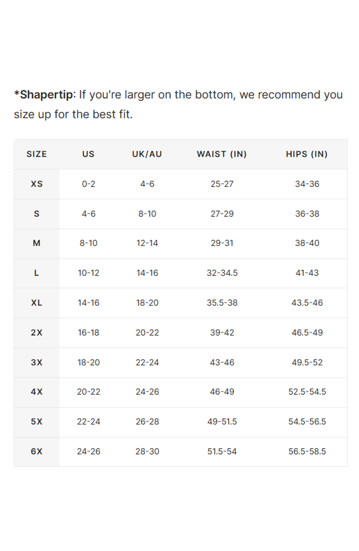Select the 2X size row label

pos(36,333)
